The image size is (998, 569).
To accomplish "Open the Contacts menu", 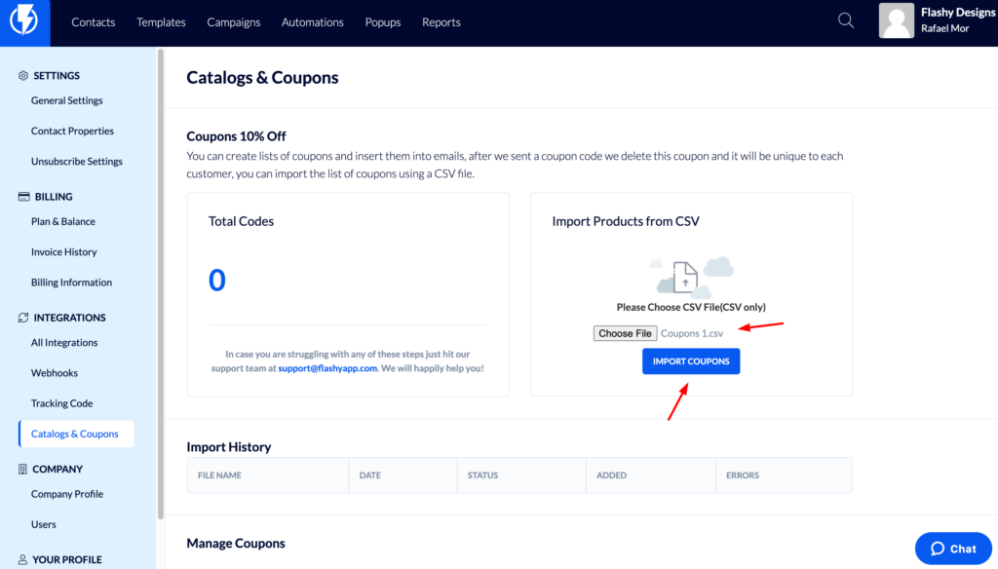I will coord(93,22).
